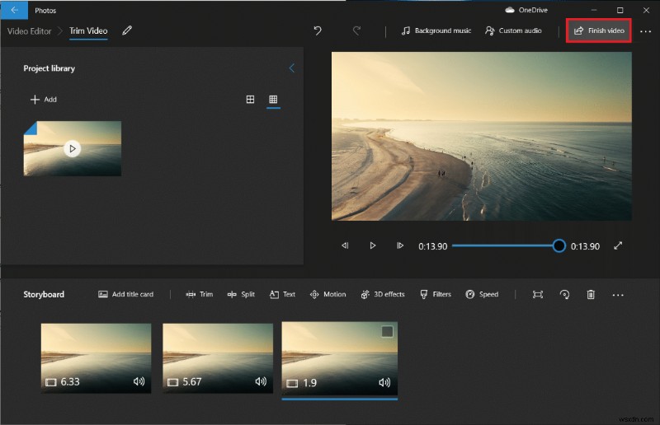Open Background music options
Screen dimensions: 660x425
point(436,30)
